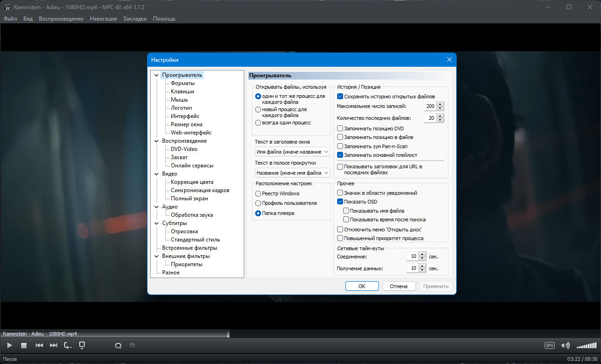601x364 pixels.
Task: Confirm settings with the OK button
Action: coord(362,286)
